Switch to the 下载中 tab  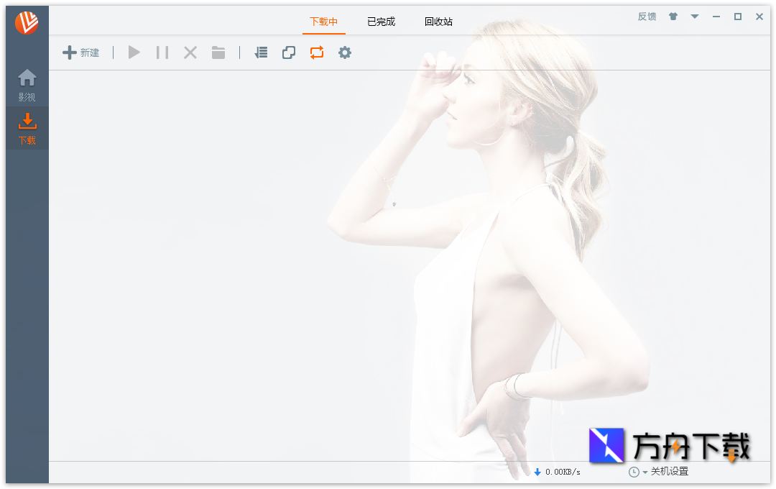pos(323,22)
